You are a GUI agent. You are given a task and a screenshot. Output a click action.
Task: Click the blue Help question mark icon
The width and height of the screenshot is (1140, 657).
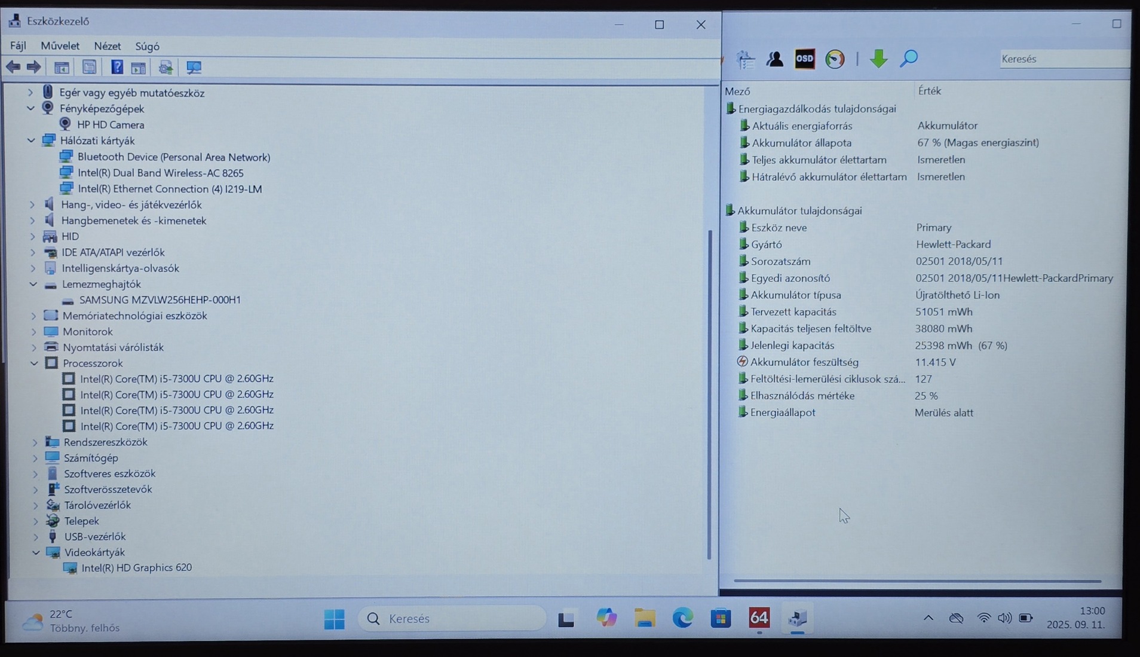click(117, 67)
